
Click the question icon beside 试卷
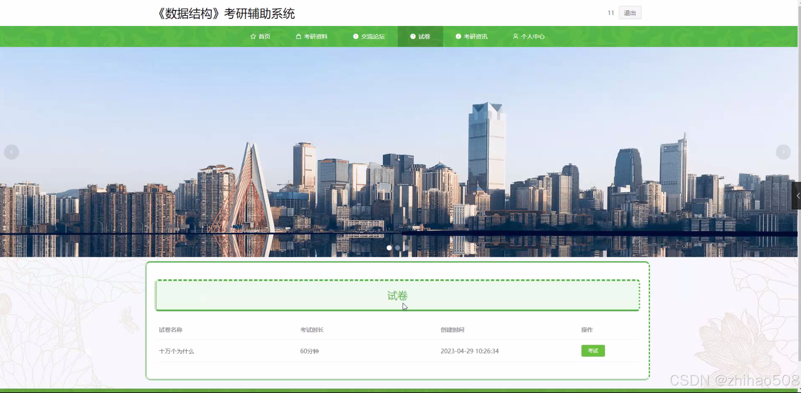(x=413, y=37)
